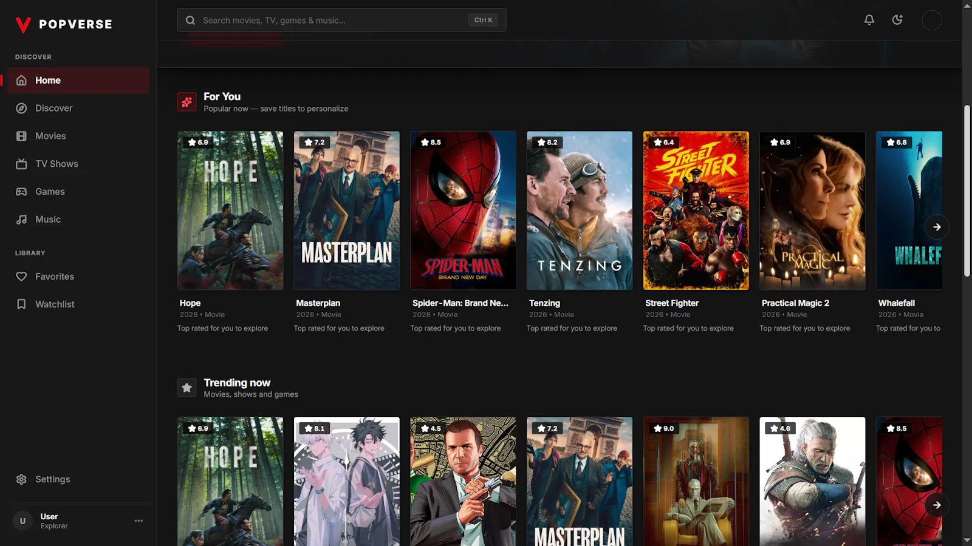Open the user options three-dot menu
This screenshot has height=546, width=972.
139,521
